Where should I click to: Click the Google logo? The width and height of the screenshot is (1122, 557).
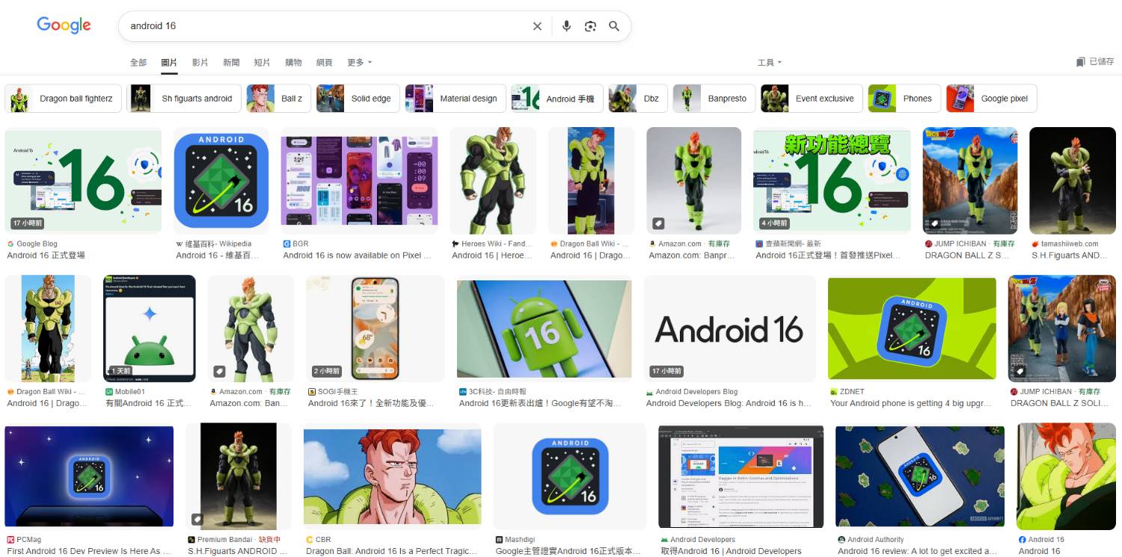64,25
